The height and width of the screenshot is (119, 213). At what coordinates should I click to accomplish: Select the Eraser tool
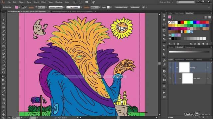click(x=3, y=58)
